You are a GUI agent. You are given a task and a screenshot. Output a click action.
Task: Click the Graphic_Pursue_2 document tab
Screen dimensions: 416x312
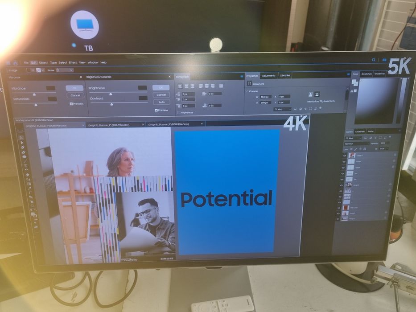pyautogui.click(x=115, y=125)
